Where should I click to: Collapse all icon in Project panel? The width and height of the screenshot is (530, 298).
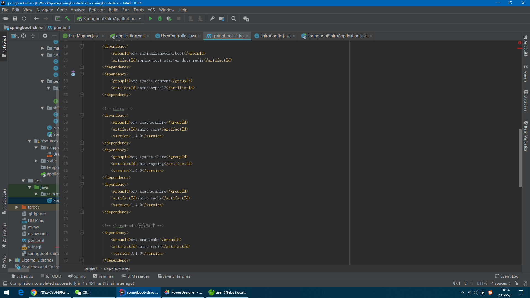pos(33,36)
